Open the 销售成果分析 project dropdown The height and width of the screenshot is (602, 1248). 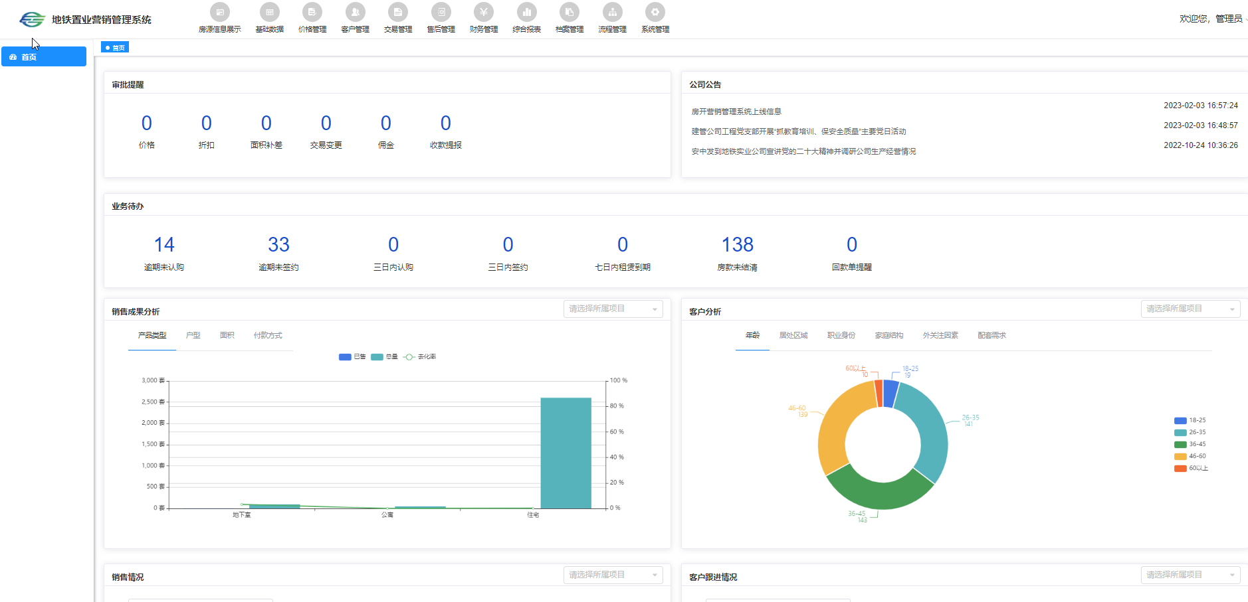[x=613, y=309]
